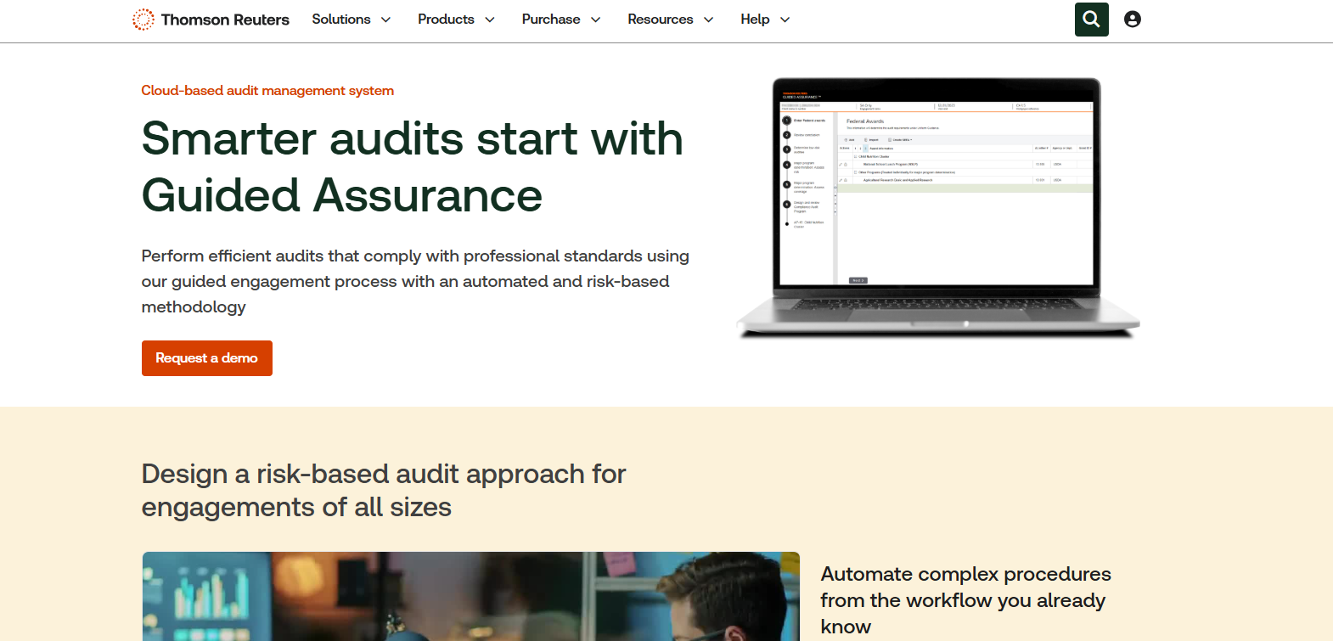Click paragraph 'Perform efficient audits that comply'

415,281
